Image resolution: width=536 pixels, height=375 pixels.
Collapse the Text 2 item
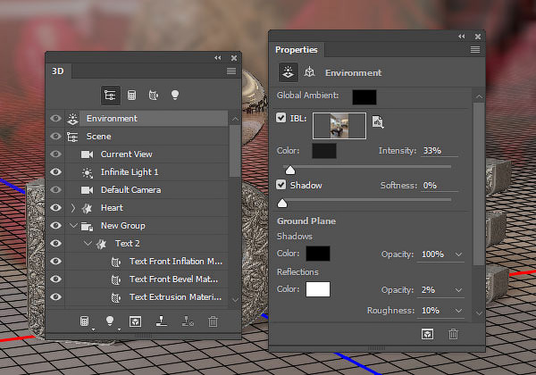pos(88,243)
